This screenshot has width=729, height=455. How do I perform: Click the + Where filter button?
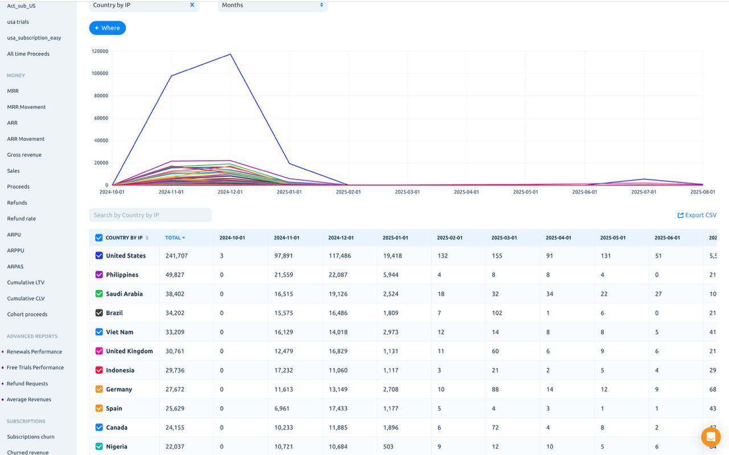tap(107, 27)
